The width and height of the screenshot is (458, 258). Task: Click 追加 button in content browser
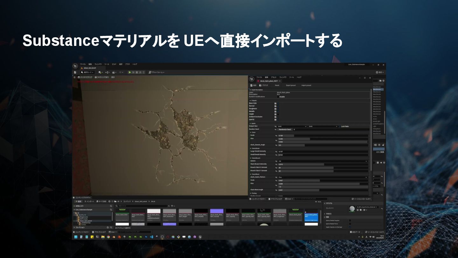78,201
